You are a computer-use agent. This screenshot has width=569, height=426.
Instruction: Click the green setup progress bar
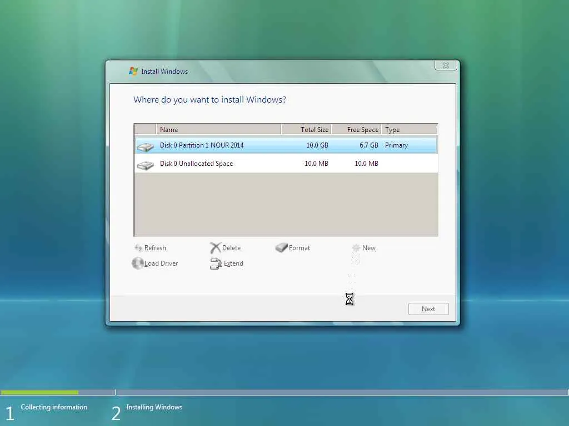39,392
